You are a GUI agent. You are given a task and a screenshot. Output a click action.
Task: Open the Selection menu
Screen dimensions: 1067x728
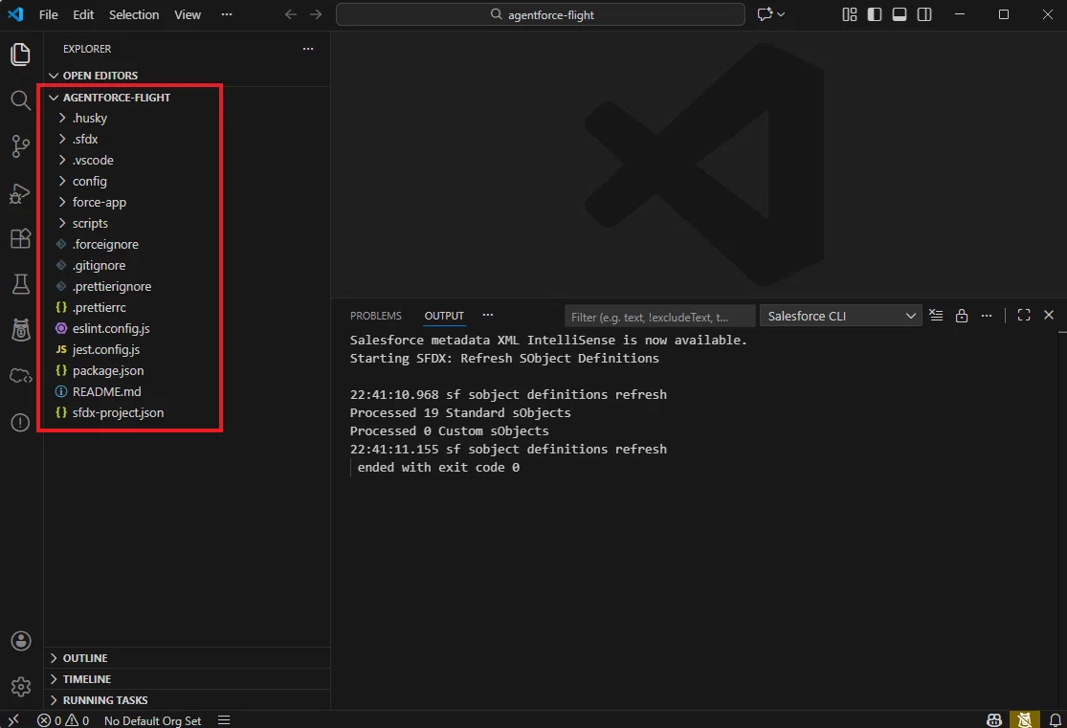[134, 14]
